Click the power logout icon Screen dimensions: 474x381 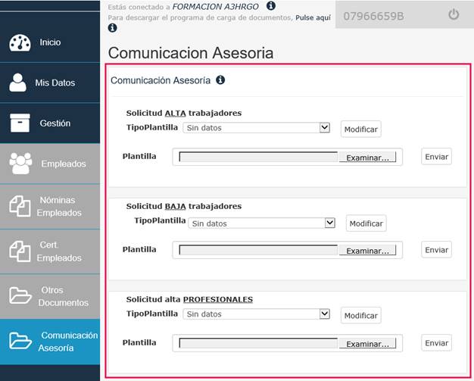454,14
